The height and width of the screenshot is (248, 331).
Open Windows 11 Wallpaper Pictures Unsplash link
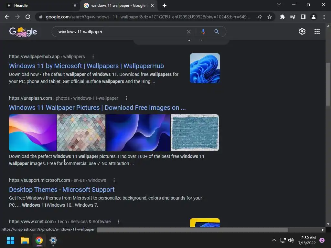(97, 108)
